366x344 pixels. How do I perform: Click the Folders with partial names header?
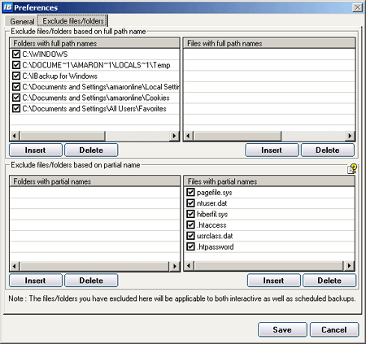pyautogui.click(x=94, y=181)
